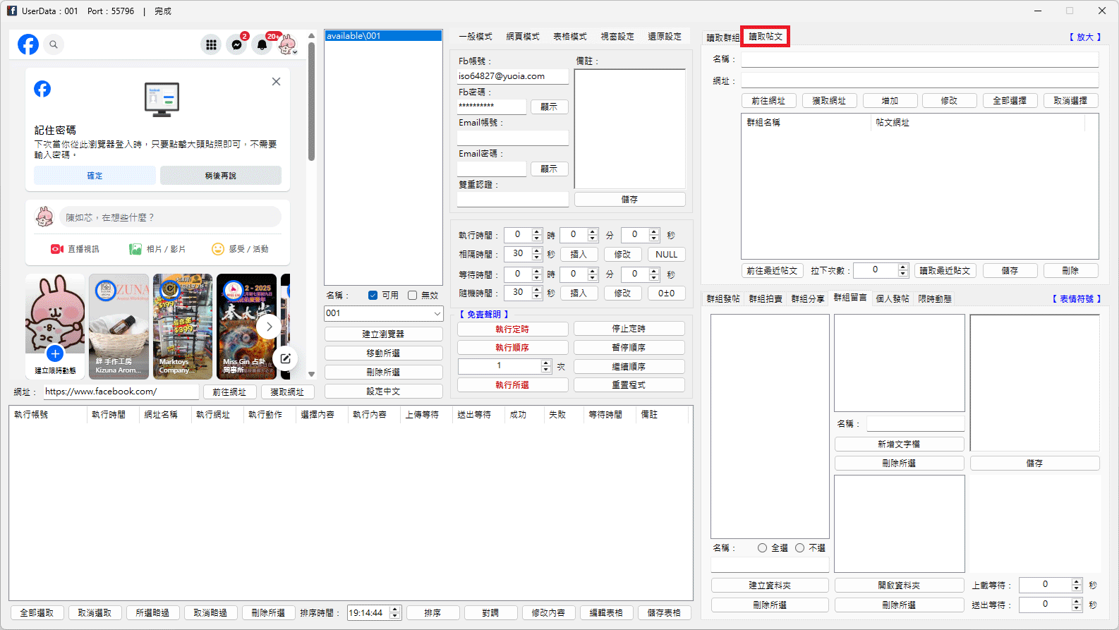Close the remember password card
Image resolution: width=1119 pixels, height=630 pixels.
point(276,82)
